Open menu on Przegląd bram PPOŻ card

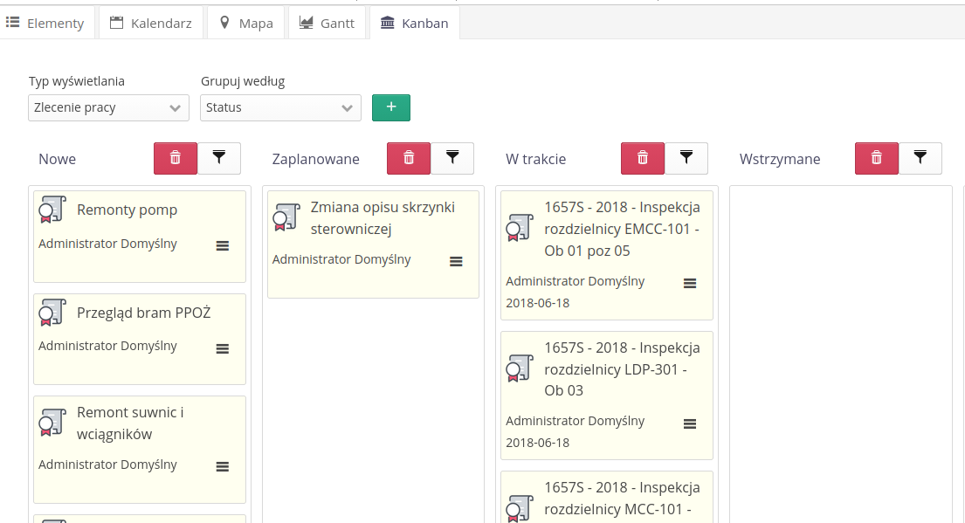(x=223, y=348)
